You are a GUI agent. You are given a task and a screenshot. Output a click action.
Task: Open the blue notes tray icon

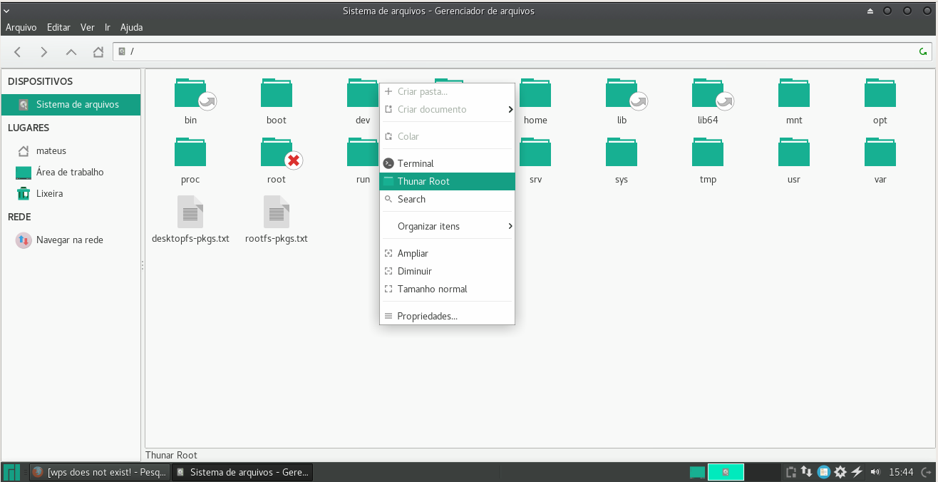pos(824,472)
